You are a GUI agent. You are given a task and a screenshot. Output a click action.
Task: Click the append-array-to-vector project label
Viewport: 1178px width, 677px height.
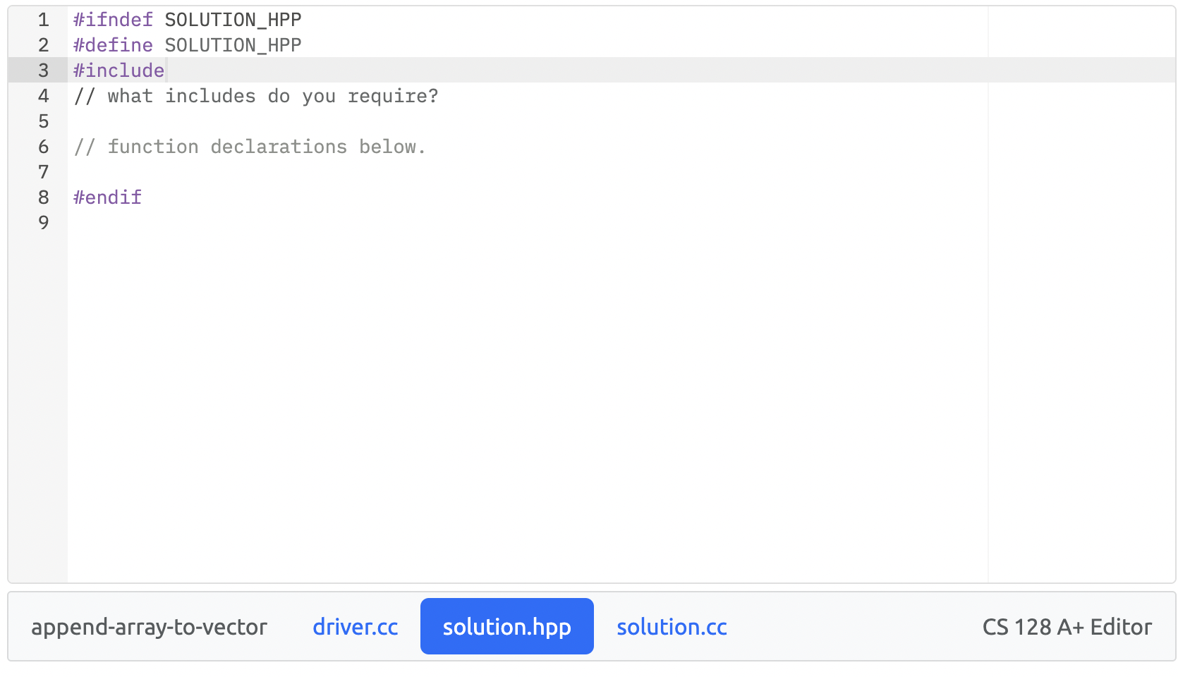tap(149, 626)
